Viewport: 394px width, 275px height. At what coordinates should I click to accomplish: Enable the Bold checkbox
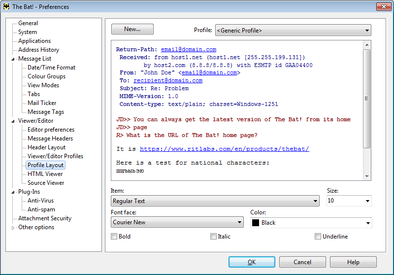114,236
